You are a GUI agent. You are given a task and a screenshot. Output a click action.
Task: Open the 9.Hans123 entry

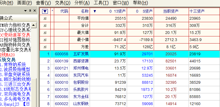click(15, 104)
